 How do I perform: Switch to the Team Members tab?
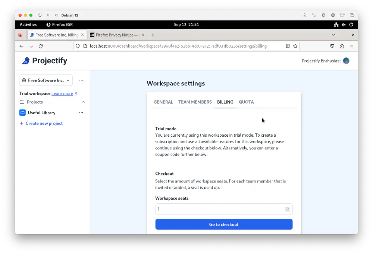tap(195, 102)
